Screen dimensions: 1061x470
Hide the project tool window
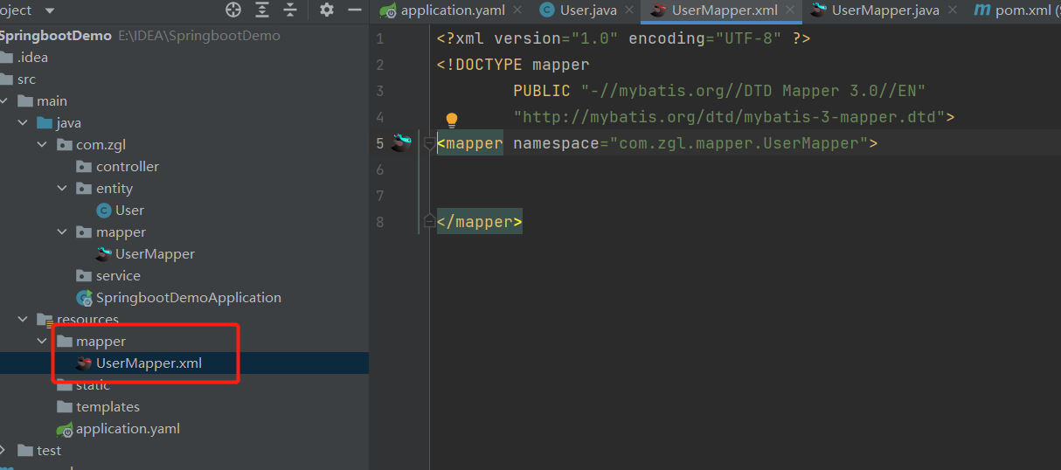pyautogui.click(x=354, y=10)
